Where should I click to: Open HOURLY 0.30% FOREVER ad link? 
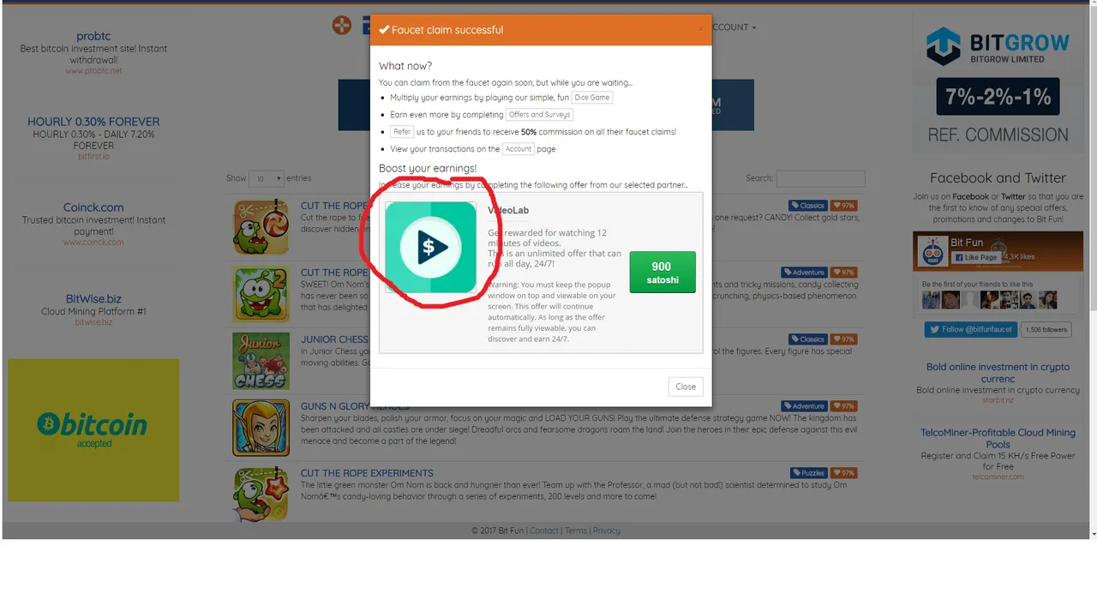93,122
